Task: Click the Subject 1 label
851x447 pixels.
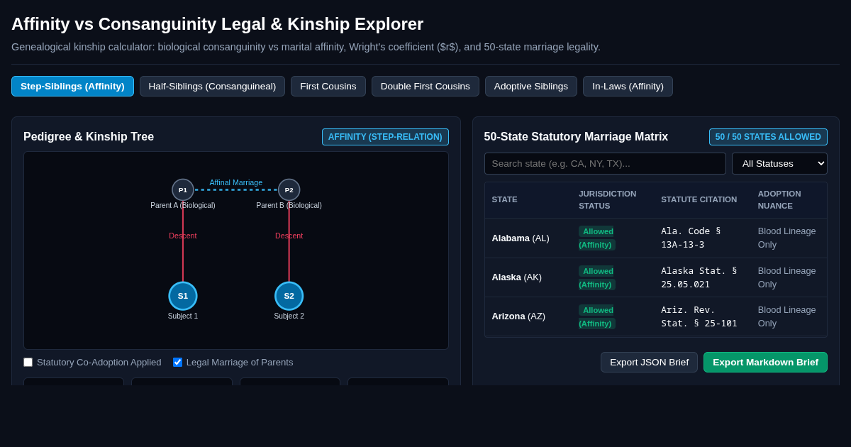Action: [183, 316]
